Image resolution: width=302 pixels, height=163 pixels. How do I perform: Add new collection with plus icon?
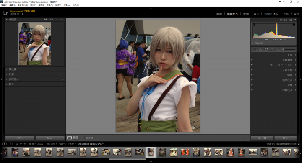pos(63,84)
